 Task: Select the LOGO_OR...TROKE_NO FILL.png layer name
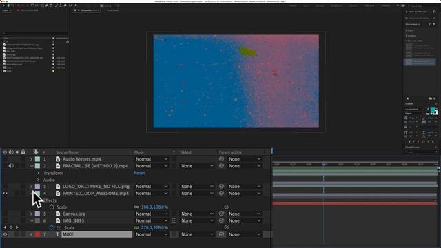[x=96, y=187]
